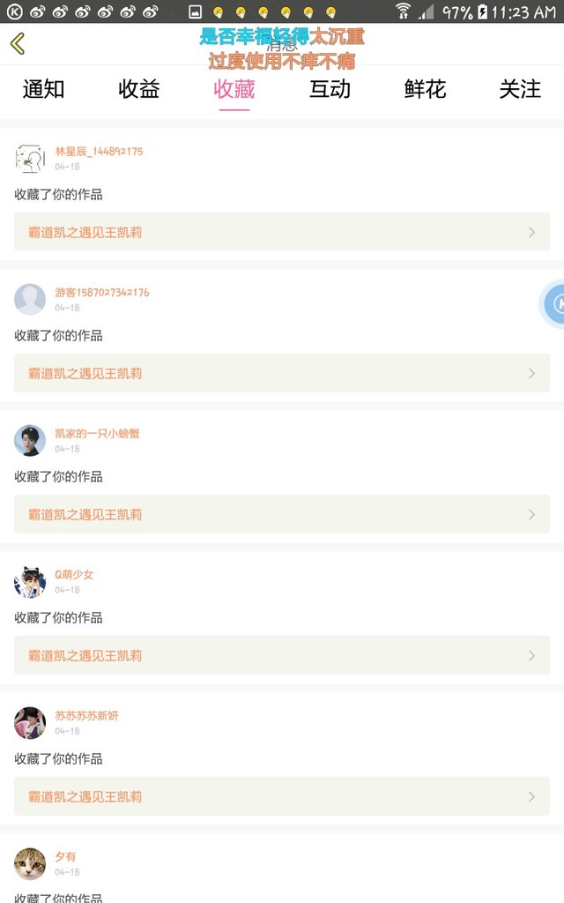Tap 凯家的一只小螃蟹's profile picture

point(30,441)
